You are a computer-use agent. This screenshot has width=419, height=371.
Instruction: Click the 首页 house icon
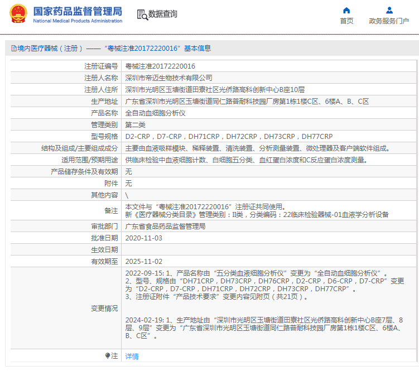click(346, 11)
